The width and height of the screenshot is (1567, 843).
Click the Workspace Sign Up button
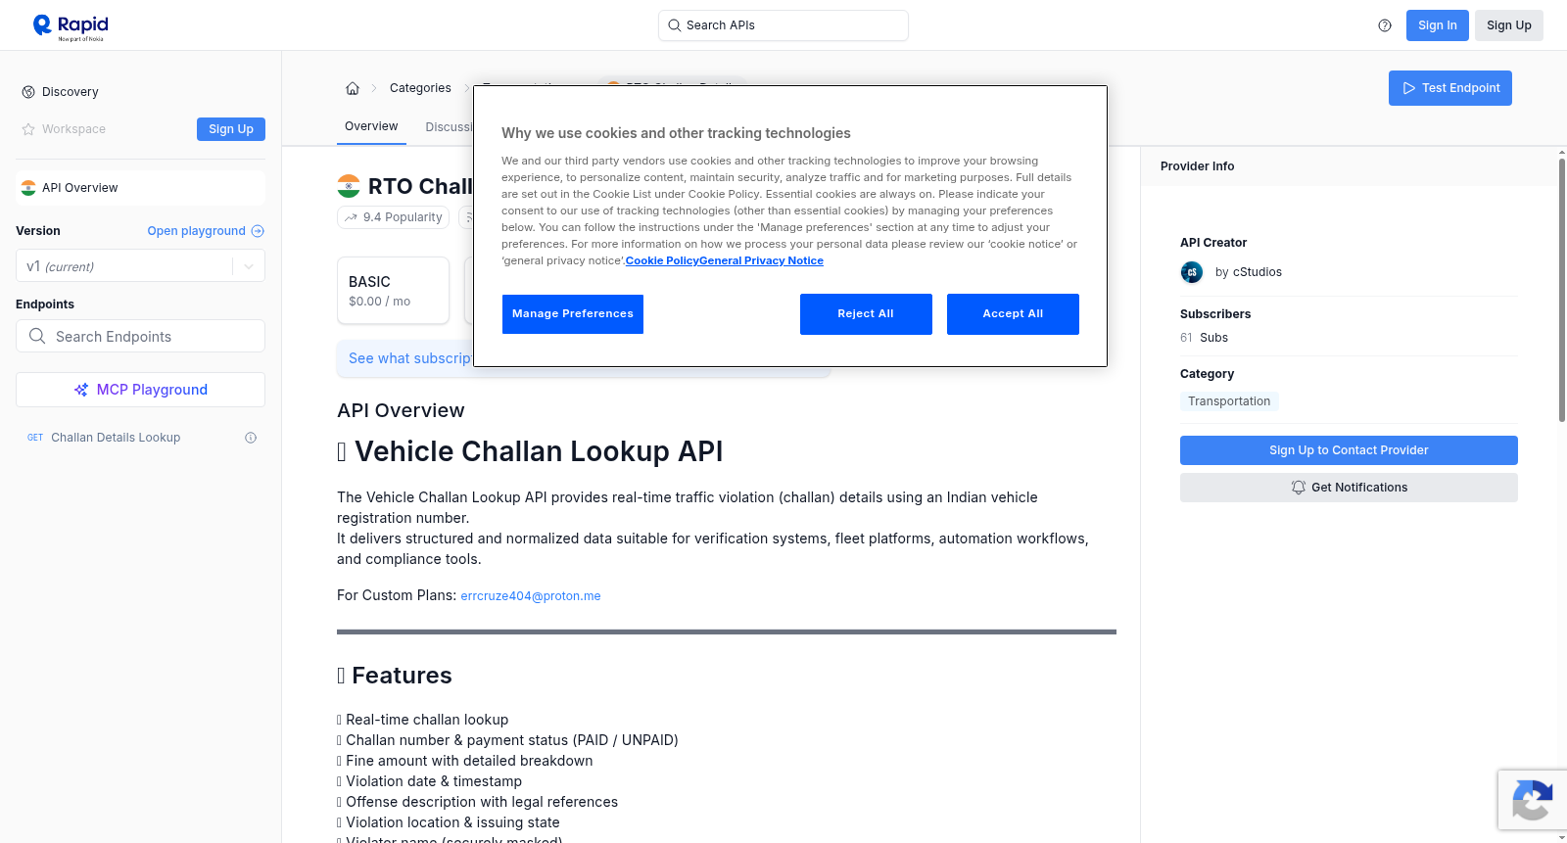[x=231, y=129]
